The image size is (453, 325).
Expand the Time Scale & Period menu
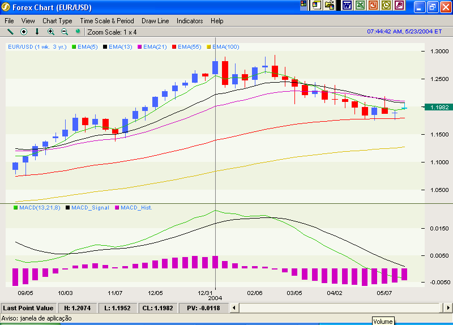tap(107, 21)
